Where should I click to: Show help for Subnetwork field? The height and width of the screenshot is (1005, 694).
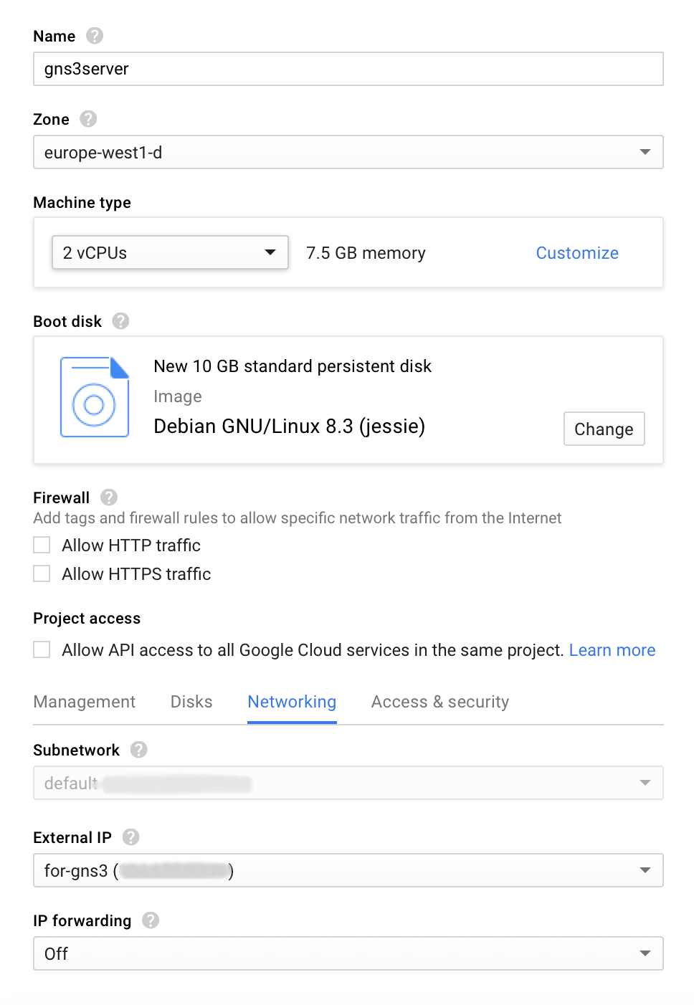pyautogui.click(x=138, y=750)
